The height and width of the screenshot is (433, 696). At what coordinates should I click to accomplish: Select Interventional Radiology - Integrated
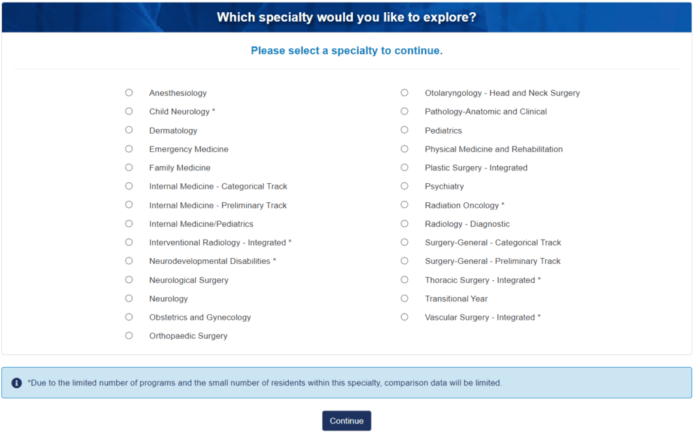tap(128, 242)
